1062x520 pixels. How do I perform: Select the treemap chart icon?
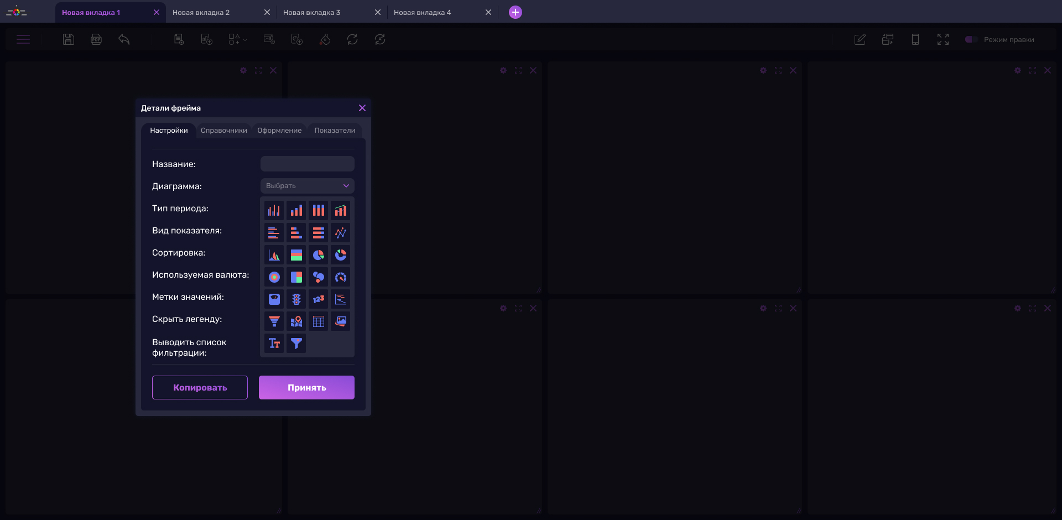pos(296,277)
